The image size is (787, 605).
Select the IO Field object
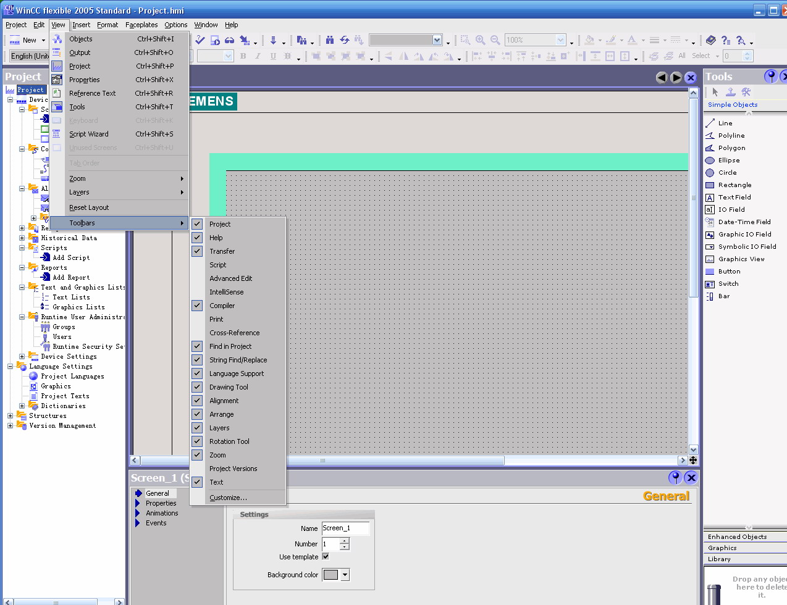[x=725, y=209]
